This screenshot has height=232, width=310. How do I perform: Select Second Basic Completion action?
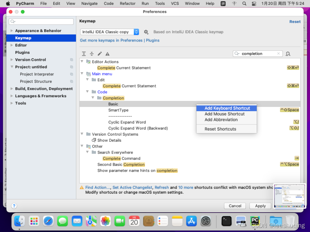click(121, 165)
